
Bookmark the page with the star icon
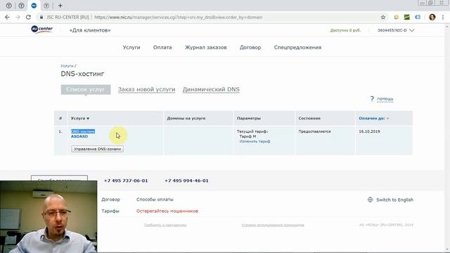point(382,17)
